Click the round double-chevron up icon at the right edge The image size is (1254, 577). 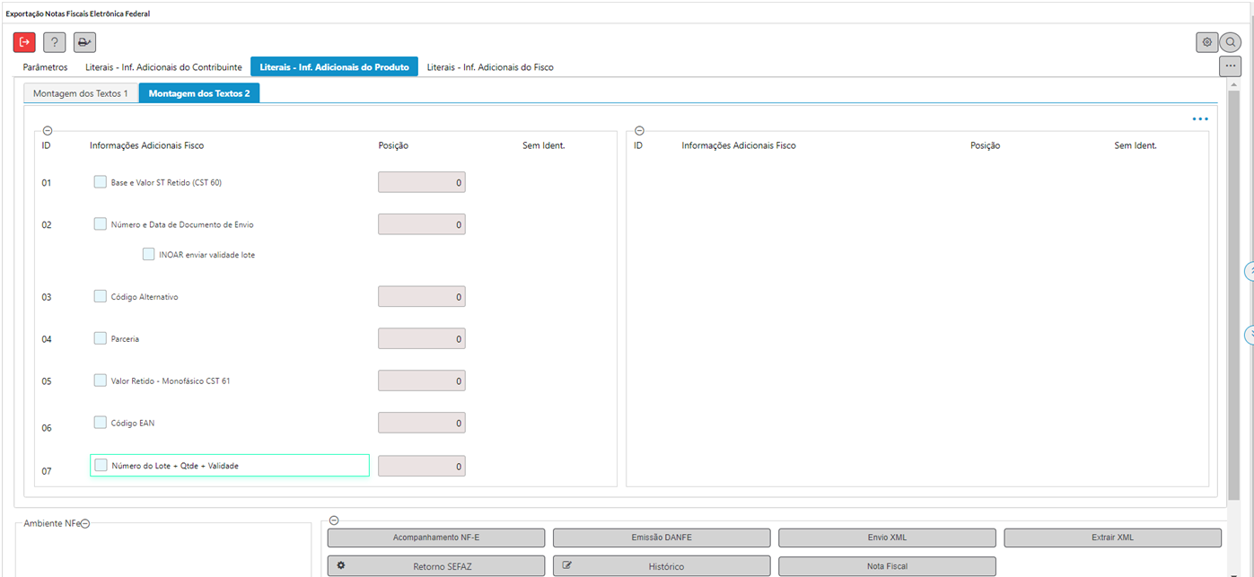click(1249, 271)
